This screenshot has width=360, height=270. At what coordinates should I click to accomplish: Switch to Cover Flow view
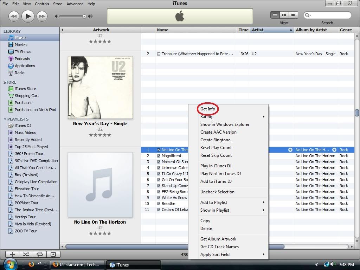pyautogui.click(x=294, y=15)
